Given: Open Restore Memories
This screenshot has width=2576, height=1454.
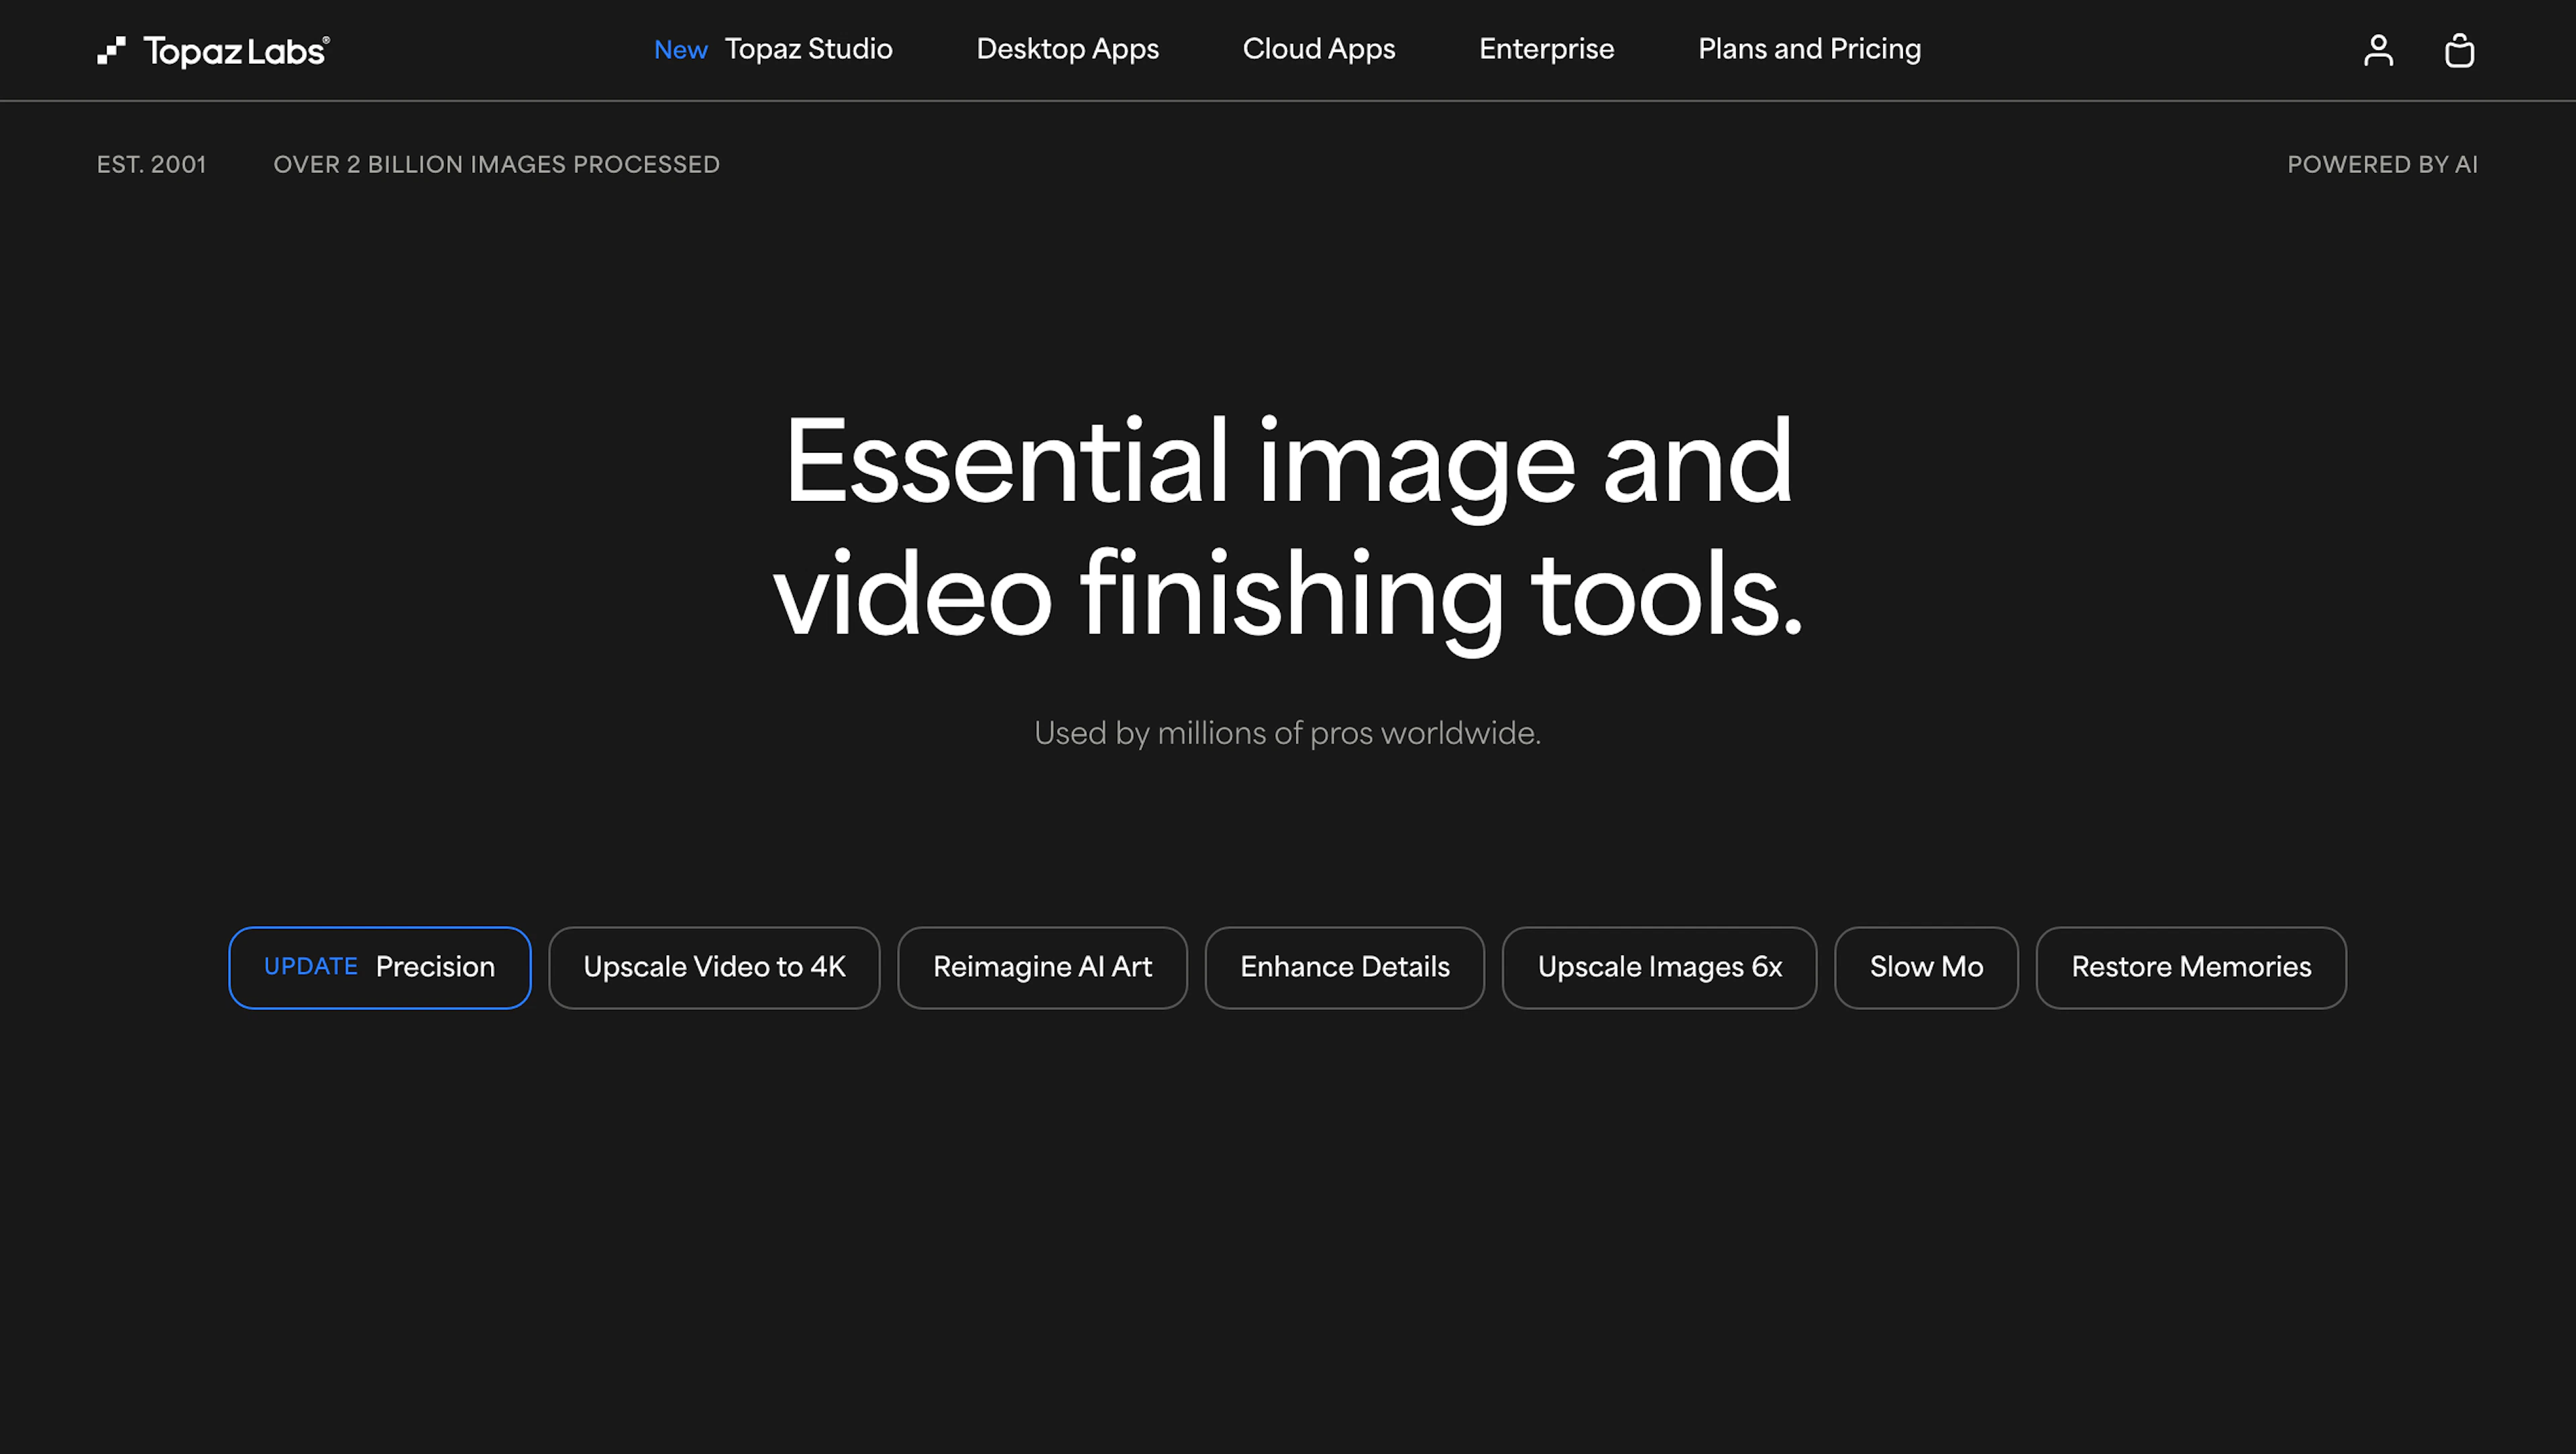Looking at the screenshot, I should 2191,966.
